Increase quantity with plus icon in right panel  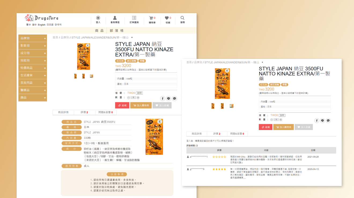[x=281, y=120]
